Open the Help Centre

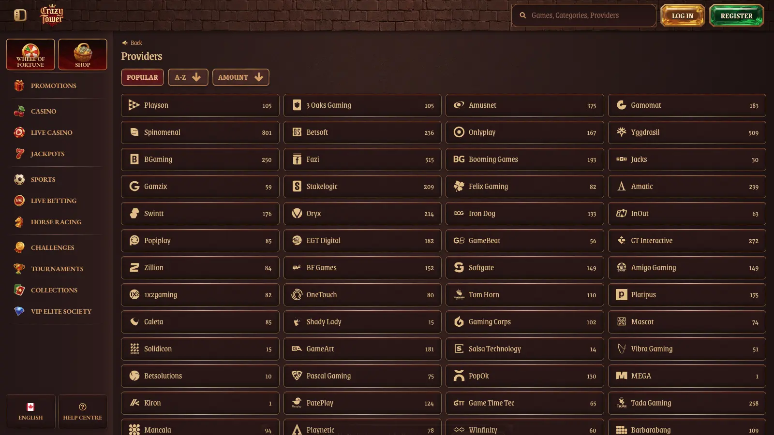[x=83, y=412]
